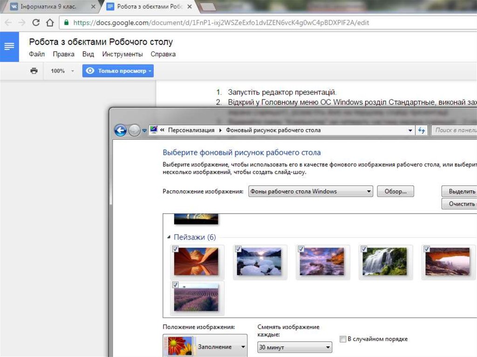Open the 'Фоны рабочего стола Windows' dropdown

310,191
